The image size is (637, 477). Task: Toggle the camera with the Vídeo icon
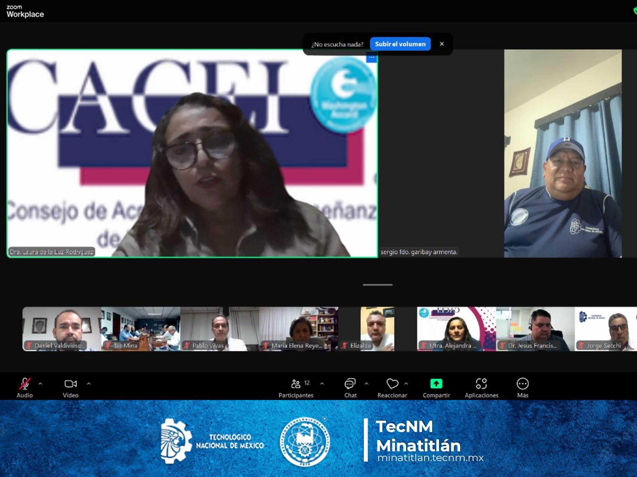(70, 384)
